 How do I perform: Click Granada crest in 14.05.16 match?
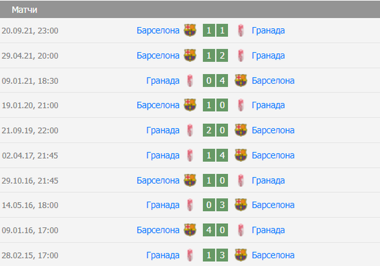click(190, 205)
